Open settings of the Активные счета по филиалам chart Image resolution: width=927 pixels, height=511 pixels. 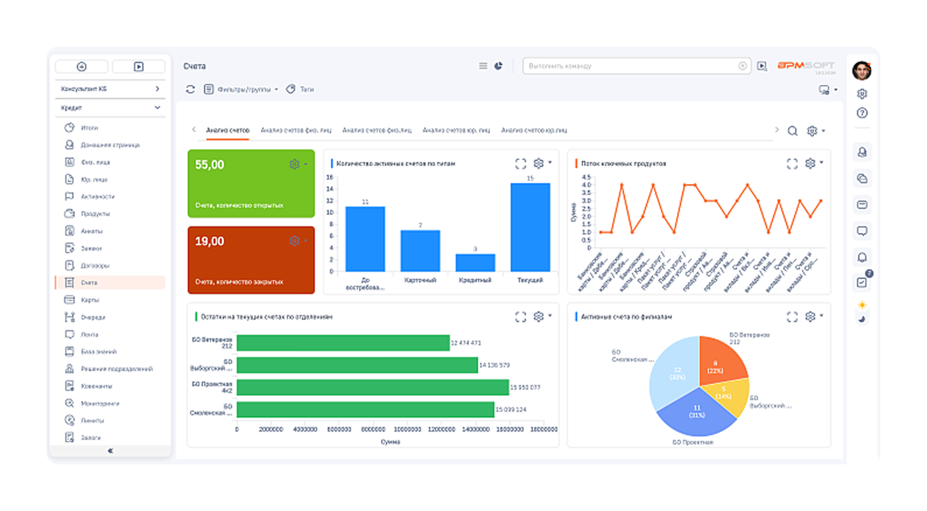[x=813, y=316]
